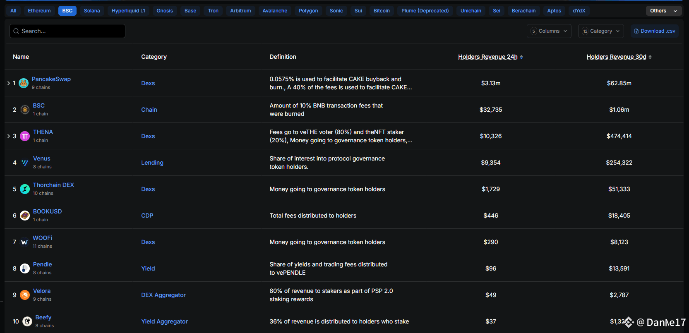Open the Venus protocol link

click(x=42, y=158)
